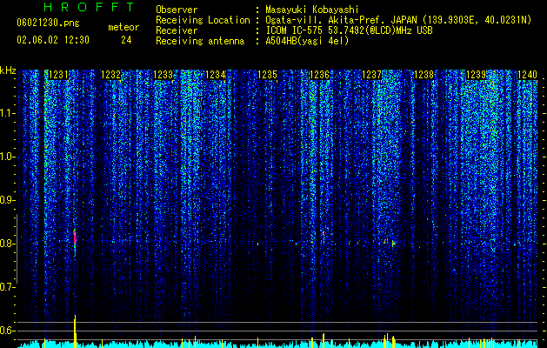Click the ICOM IC-575 receiver text
Screen dimensions: 547x348
coord(349,30)
